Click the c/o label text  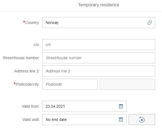(x=37, y=45)
